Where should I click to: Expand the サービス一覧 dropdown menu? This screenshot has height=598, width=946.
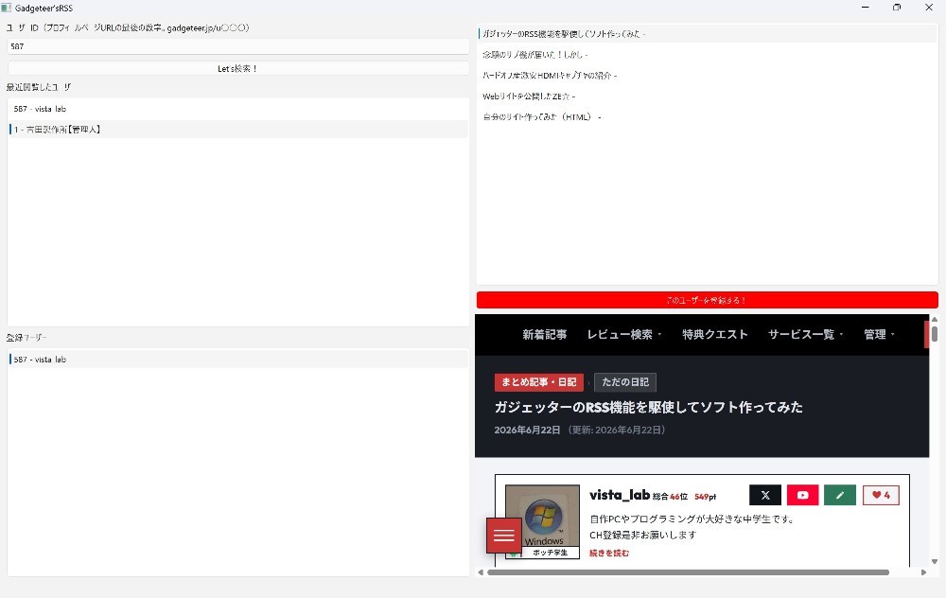(x=805, y=334)
